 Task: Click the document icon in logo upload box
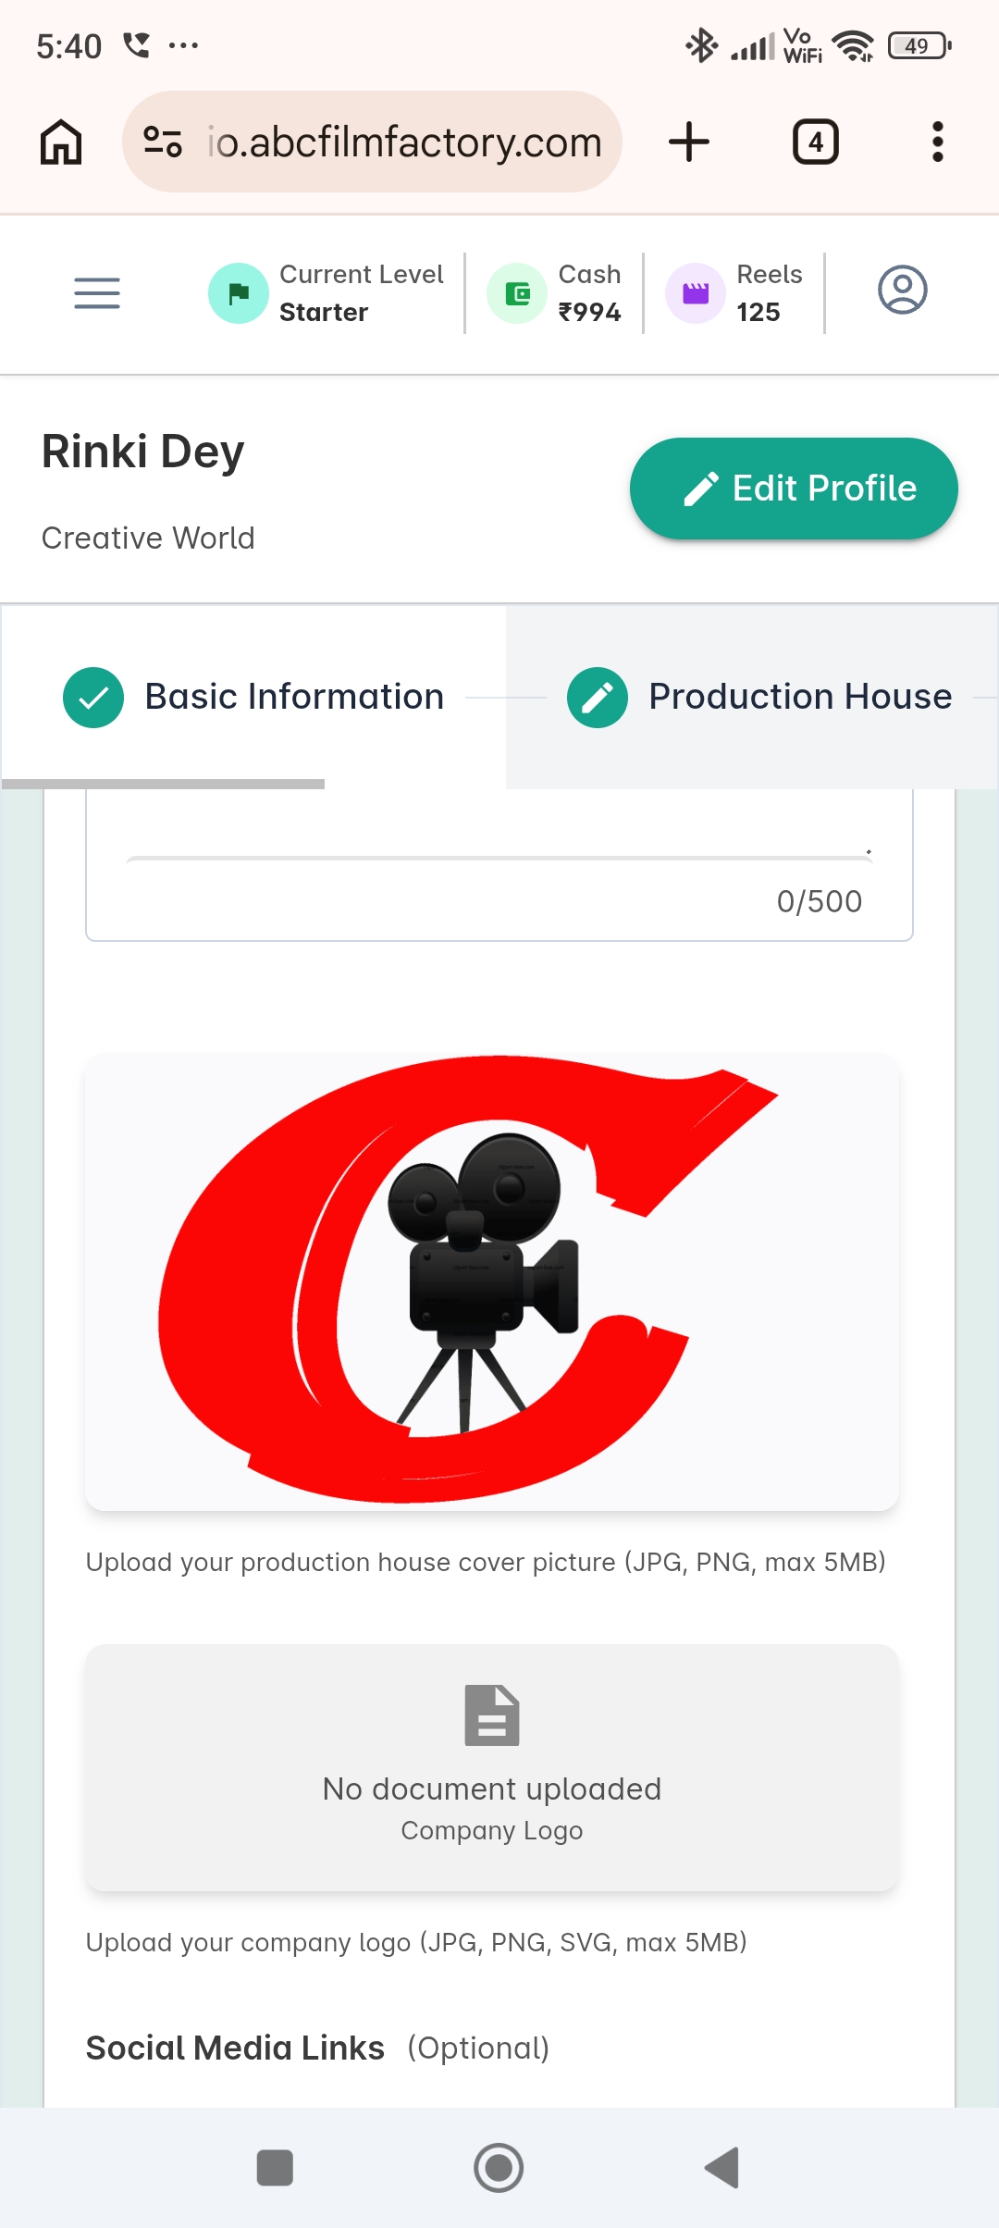click(492, 1715)
